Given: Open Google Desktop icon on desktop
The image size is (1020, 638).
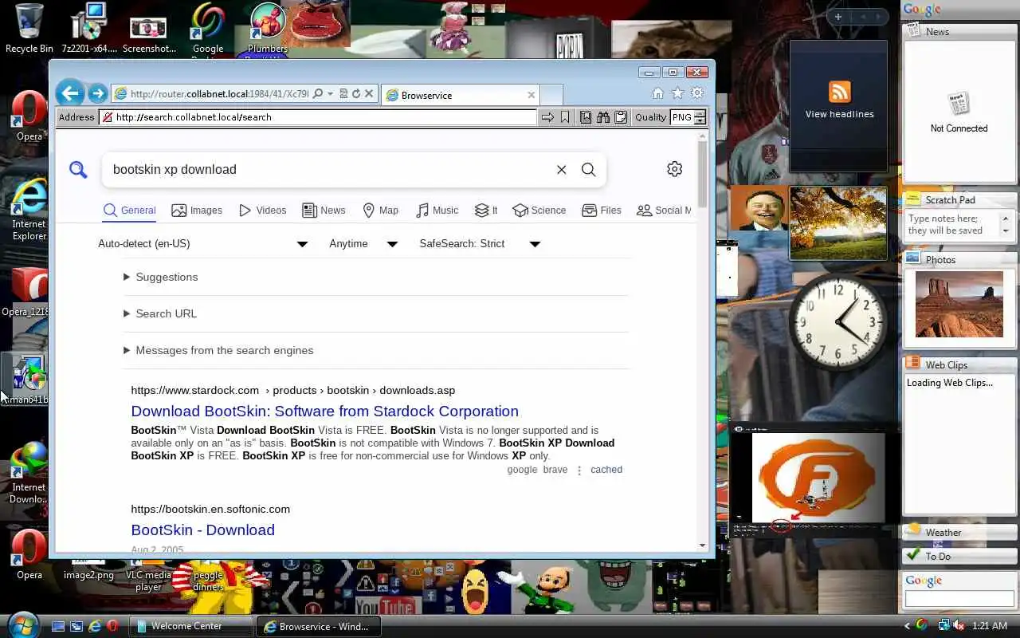Looking at the screenshot, I should 207,30.
